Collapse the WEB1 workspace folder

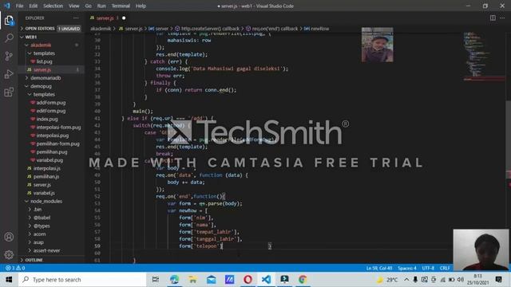[x=50, y=37]
